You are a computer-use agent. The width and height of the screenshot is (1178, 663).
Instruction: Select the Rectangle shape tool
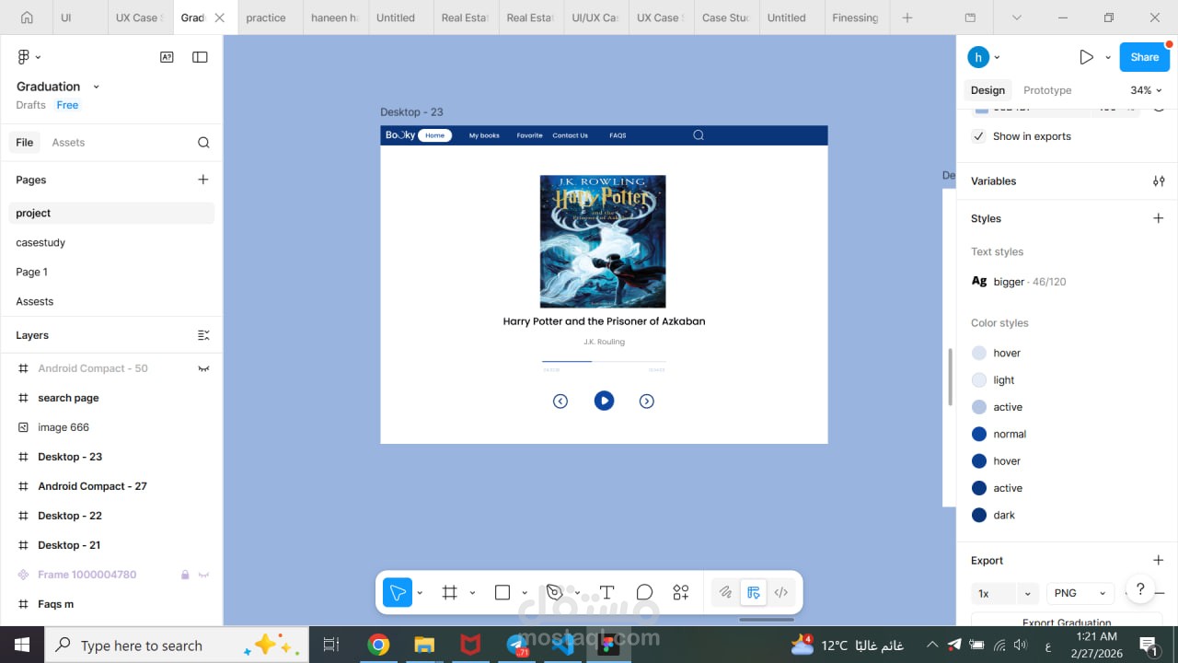click(502, 592)
